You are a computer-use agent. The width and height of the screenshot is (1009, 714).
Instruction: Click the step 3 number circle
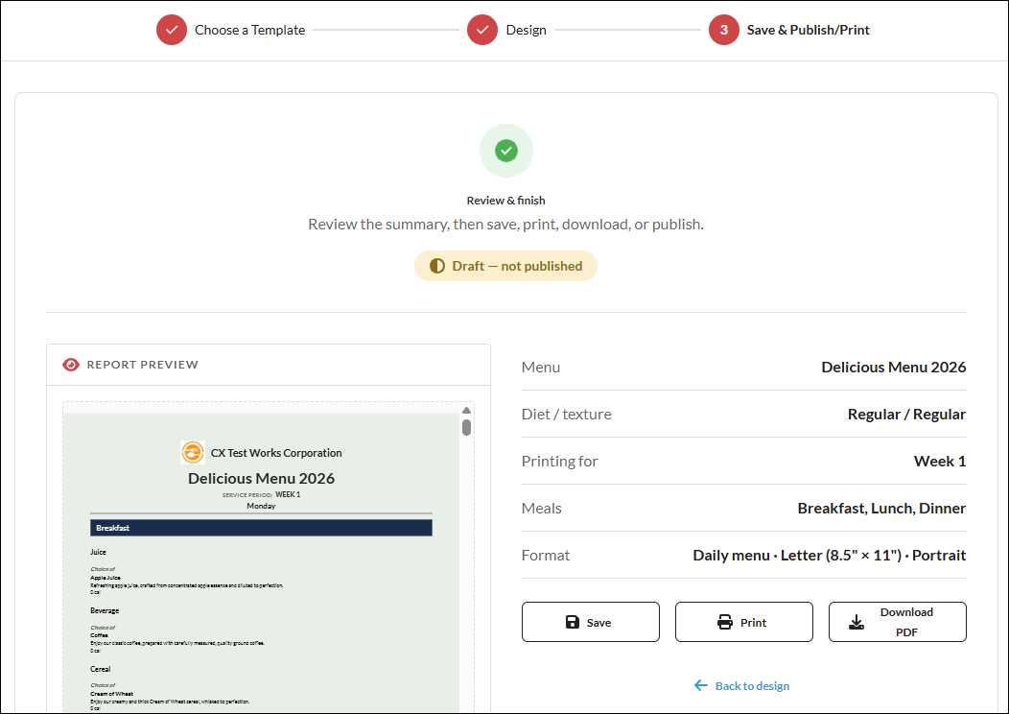click(723, 30)
